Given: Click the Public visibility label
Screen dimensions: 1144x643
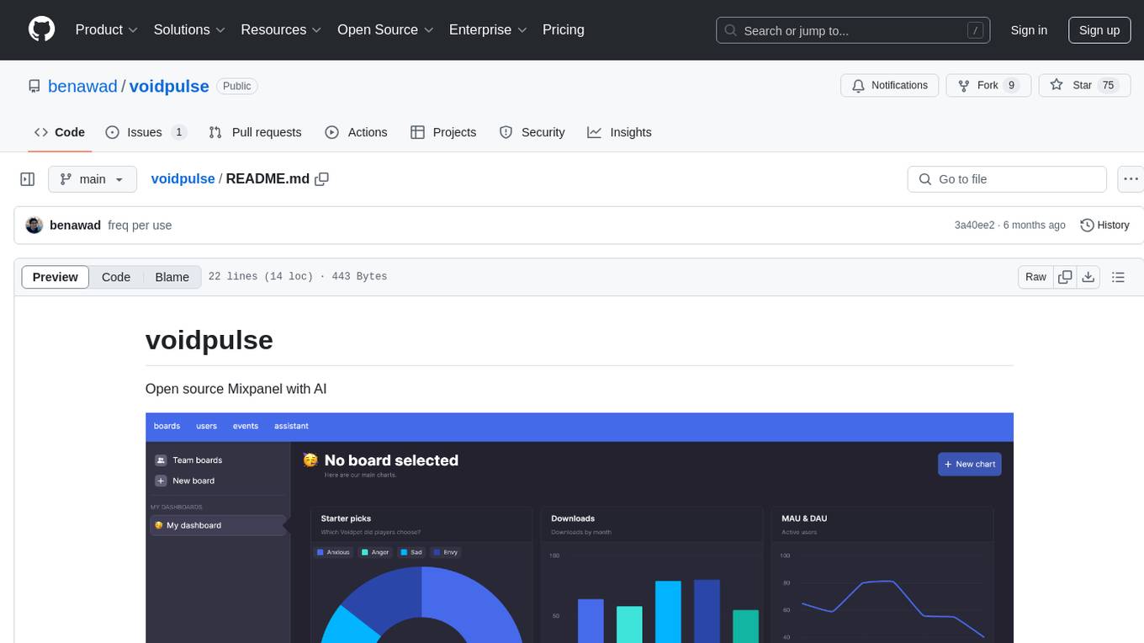Looking at the screenshot, I should (x=237, y=86).
